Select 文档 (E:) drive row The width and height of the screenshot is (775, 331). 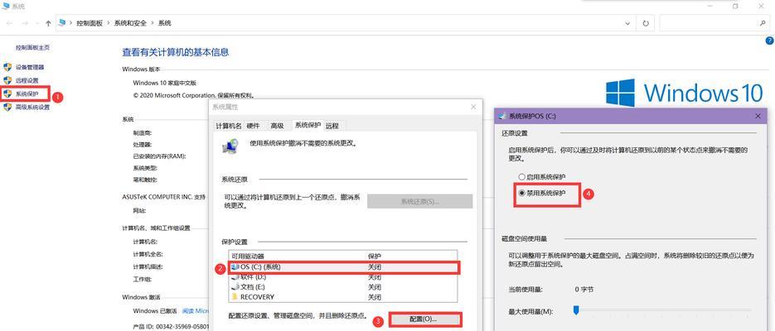pyautogui.click(x=343, y=287)
